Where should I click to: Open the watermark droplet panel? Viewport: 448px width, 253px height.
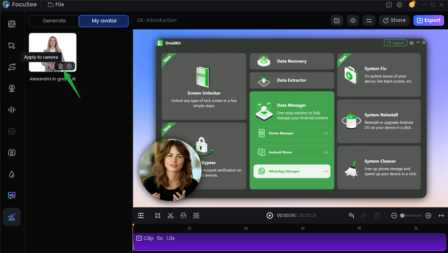12,174
